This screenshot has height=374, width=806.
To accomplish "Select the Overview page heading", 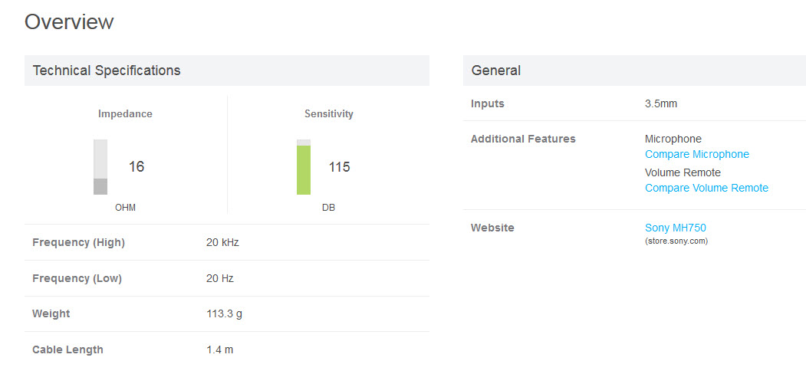I will point(69,22).
